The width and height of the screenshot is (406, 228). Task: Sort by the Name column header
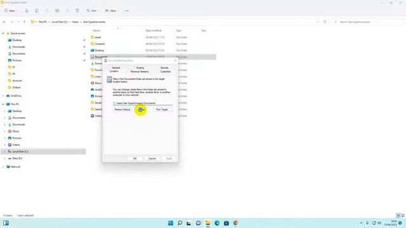(x=96, y=30)
